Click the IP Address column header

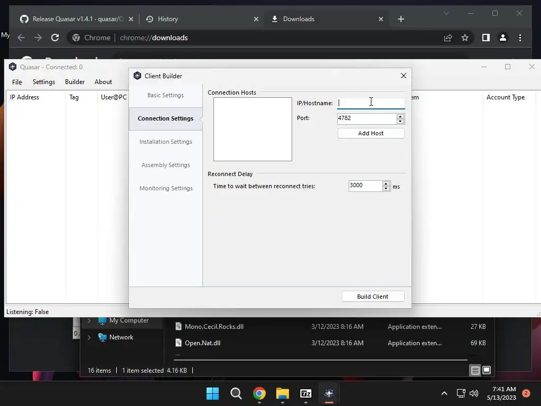(36, 97)
